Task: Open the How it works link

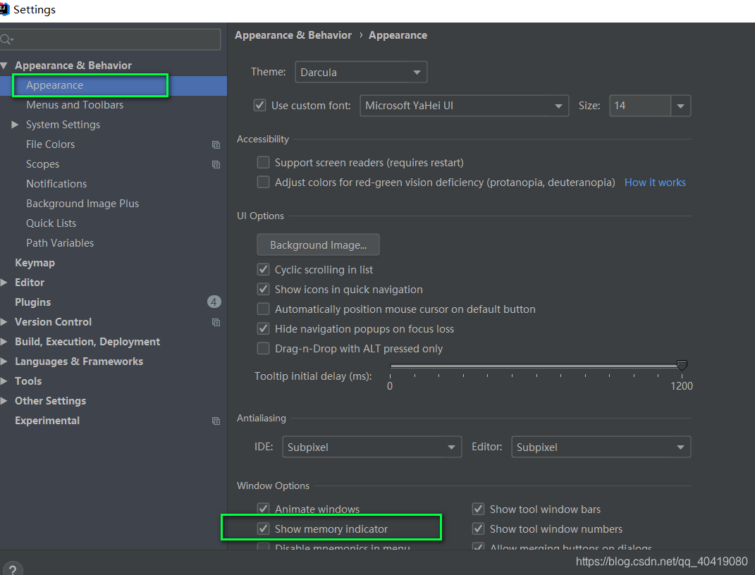Action: (655, 183)
